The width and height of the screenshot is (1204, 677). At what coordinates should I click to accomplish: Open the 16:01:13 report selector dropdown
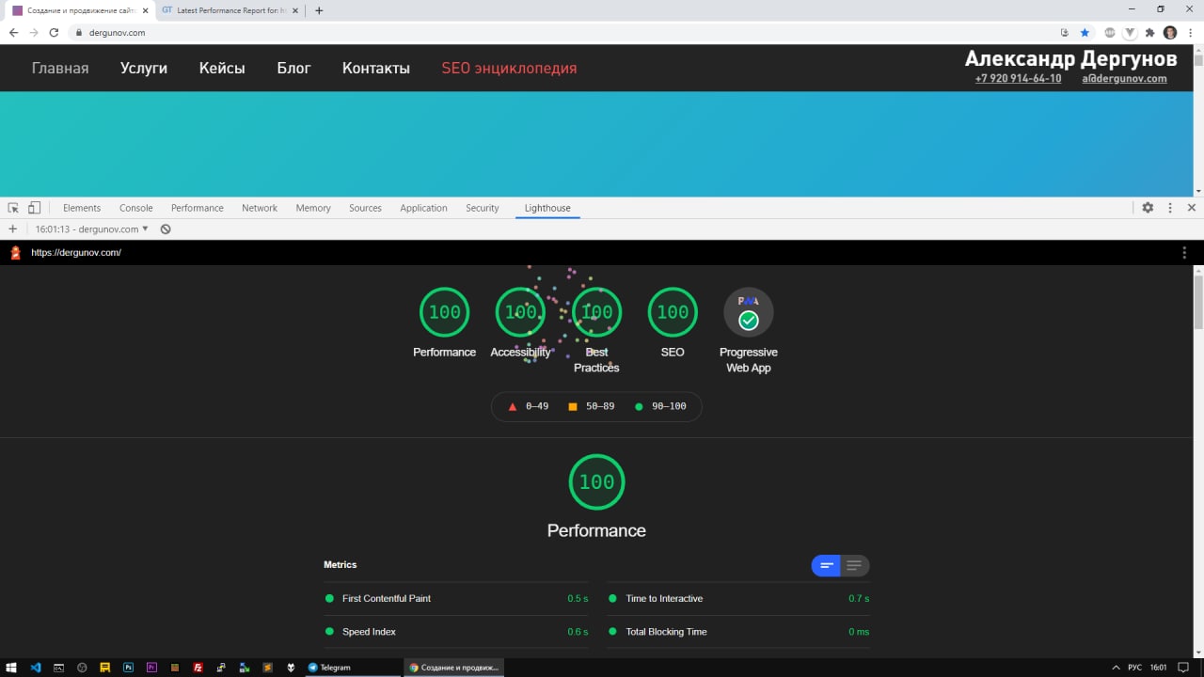coord(91,228)
